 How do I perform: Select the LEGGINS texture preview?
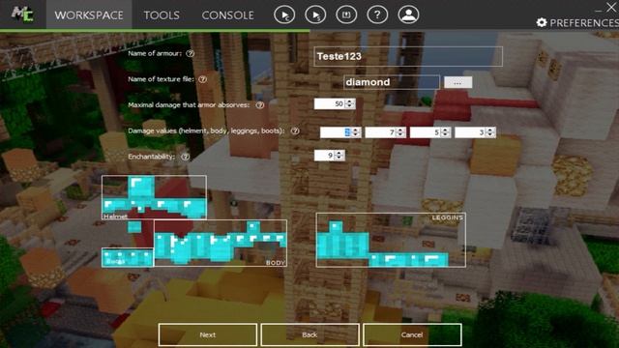(391, 241)
